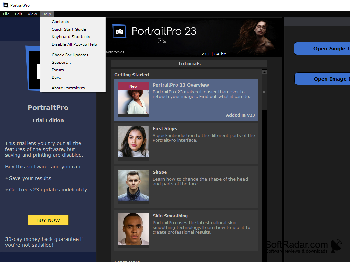Open the Support... menu entry
The image size is (350, 262).
point(72,62)
